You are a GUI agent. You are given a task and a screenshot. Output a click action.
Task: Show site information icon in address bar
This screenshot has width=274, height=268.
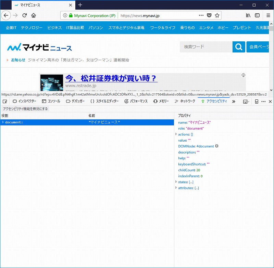pyautogui.click(x=65, y=15)
